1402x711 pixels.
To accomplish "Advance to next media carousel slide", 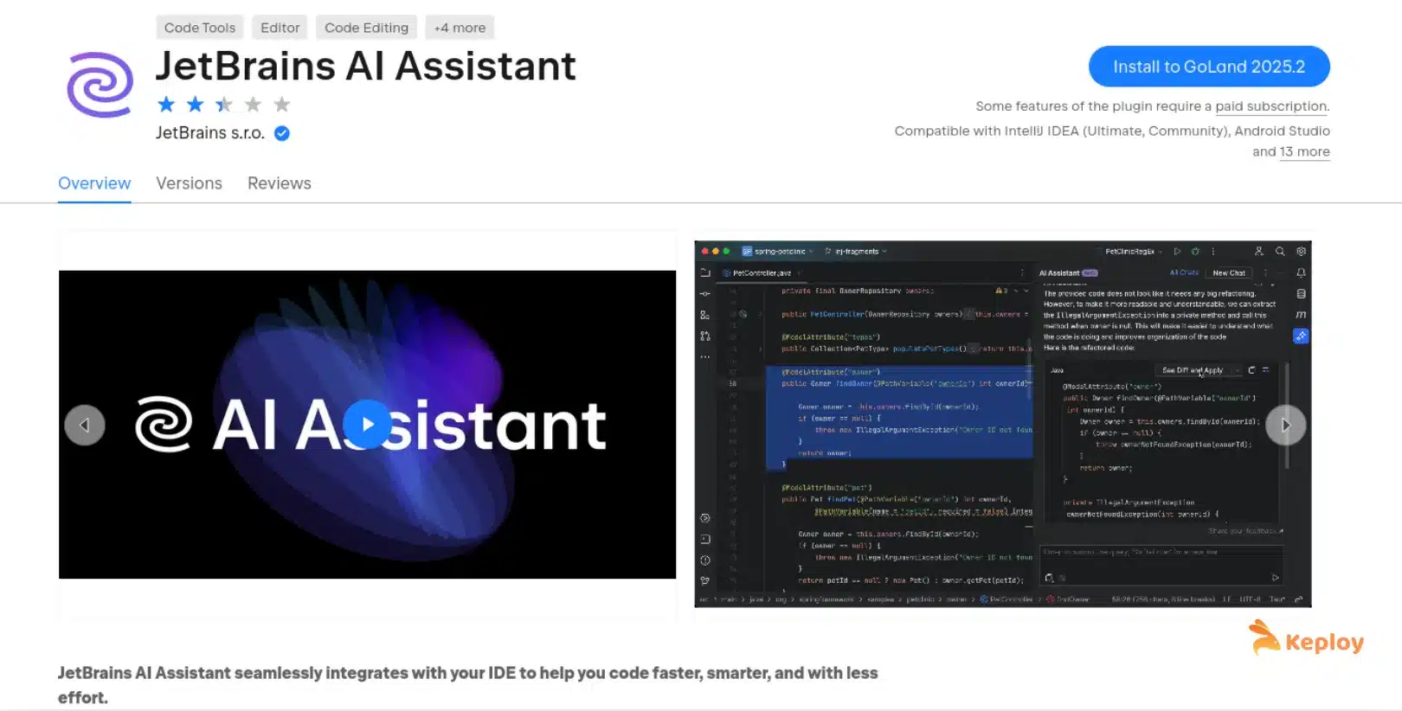I will click(x=1285, y=425).
